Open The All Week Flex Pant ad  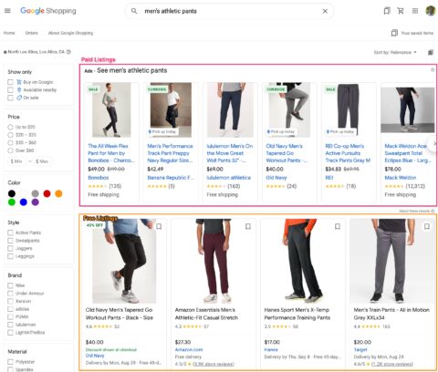[x=111, y=153]
